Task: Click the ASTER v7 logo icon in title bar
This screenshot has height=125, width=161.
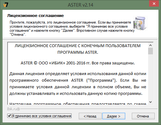Action: [x=6, y=5]
